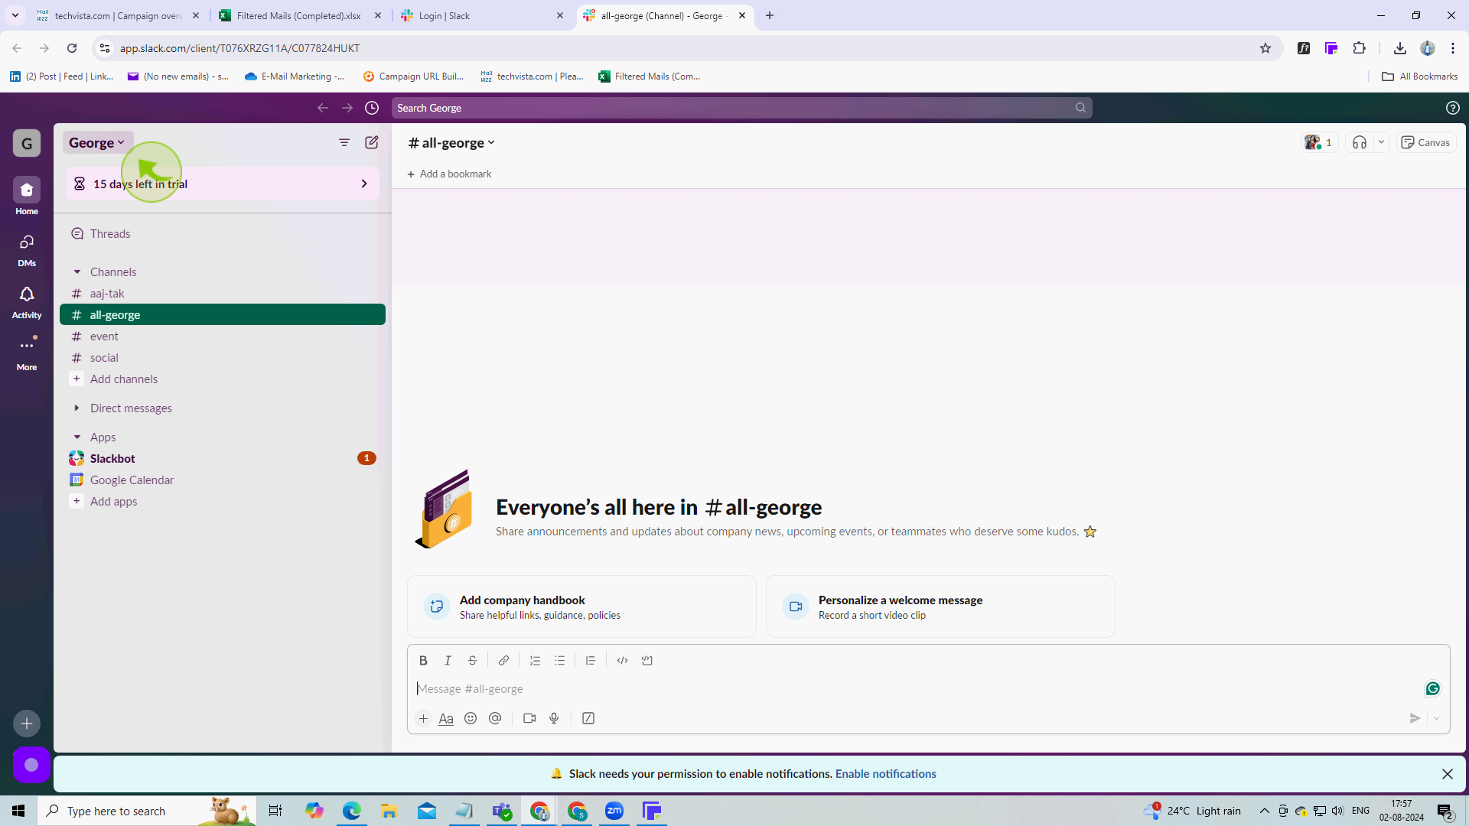Screen dimensions: 1469x826
Task: Open the sidebar filter icon
Action: (344, 142)
